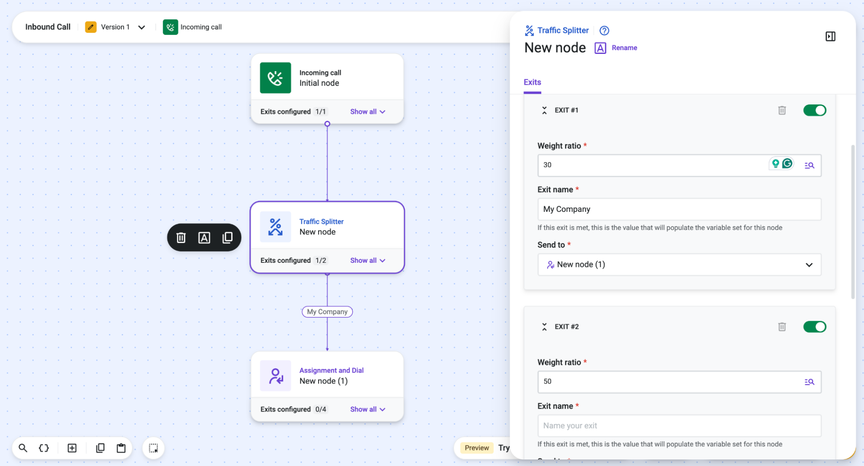Image resolution: width=864 pixels, height=466 pixels.
Task: Select the Exits tab
Action: coord(532,82)
